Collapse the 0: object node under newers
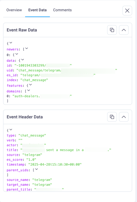 coord(17,54)
